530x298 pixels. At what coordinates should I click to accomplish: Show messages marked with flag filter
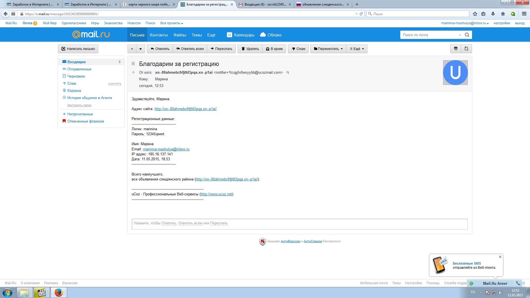85,121
